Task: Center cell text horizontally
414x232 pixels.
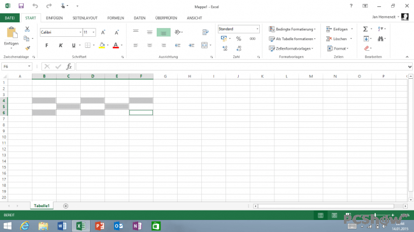Action: click(150, 45)
